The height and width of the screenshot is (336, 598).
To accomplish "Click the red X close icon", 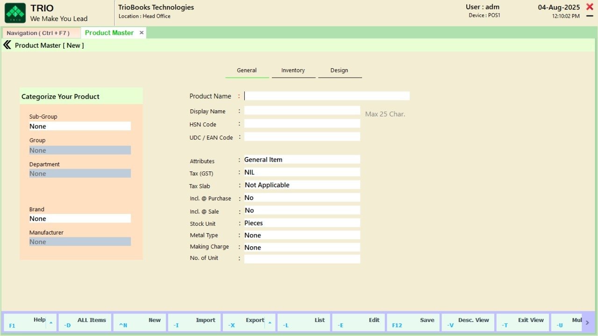I will pyautogui.click(x=590, y=7).
